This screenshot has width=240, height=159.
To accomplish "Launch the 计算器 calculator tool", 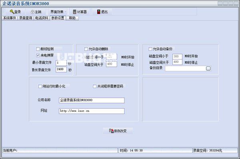I will tap(80, 12).
